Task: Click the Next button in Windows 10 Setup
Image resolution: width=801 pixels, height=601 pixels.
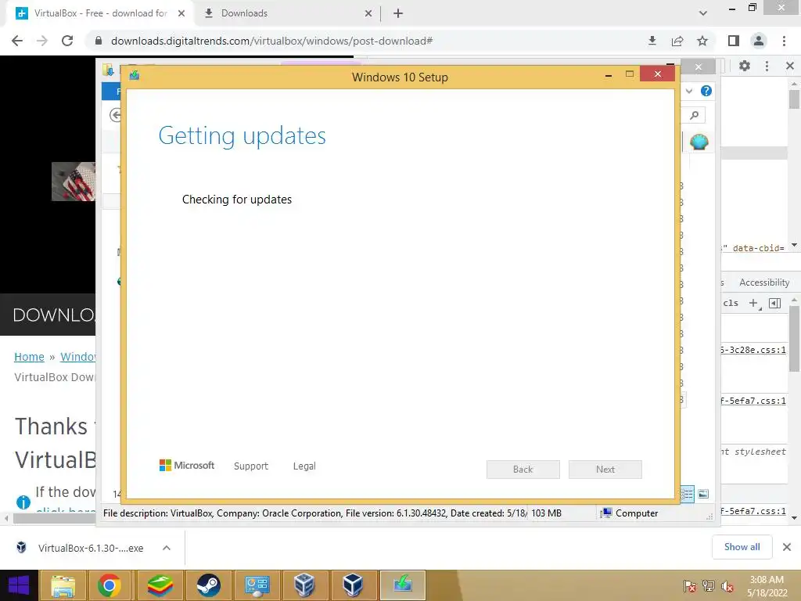Action: point(605,470)
